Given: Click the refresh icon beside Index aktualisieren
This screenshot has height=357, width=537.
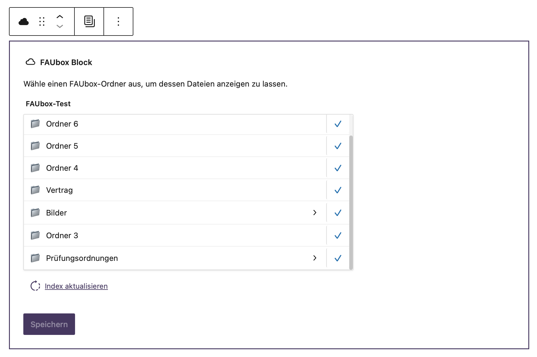Looking at the screenshot, I should [x=35, y=286].
